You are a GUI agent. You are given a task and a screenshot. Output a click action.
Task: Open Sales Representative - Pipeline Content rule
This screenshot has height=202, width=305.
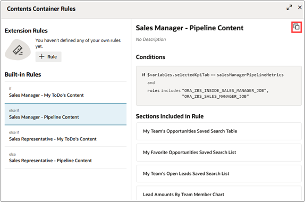point(65,158)
